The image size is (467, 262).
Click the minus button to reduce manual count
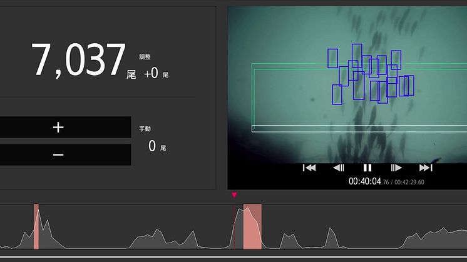(58, 155)
